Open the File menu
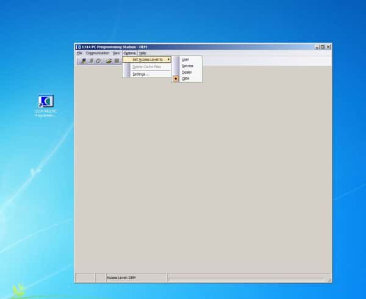 point(79,53)
